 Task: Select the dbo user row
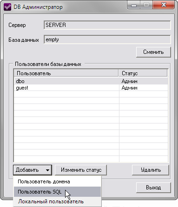[x=91, y=81]
